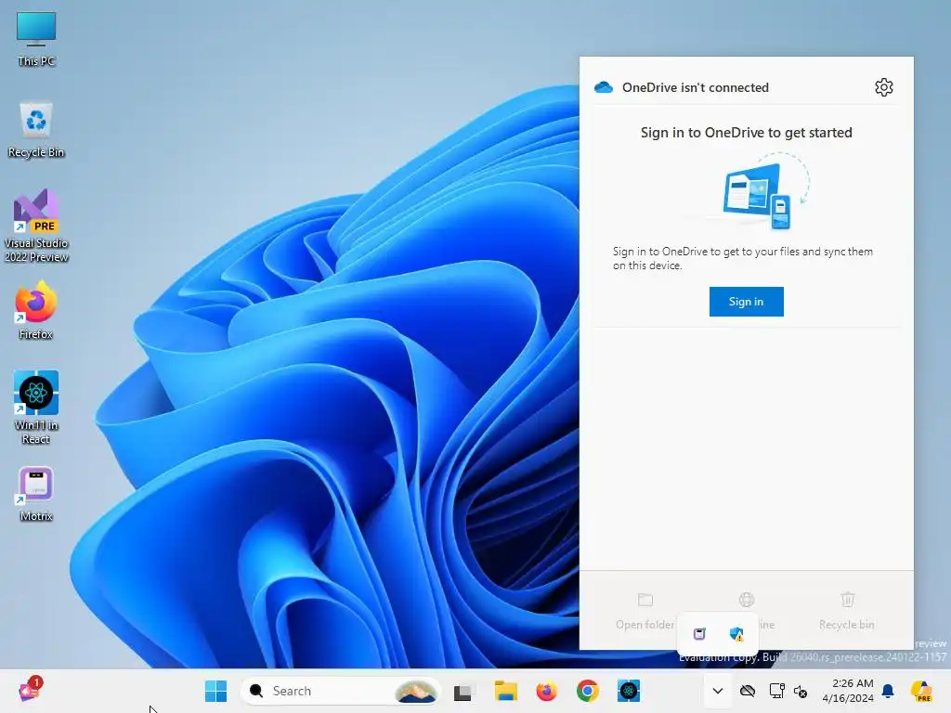This screenshot has width=951, height=713.
Task: Click the search highlight image in Search box
Action: pos(415,691)
